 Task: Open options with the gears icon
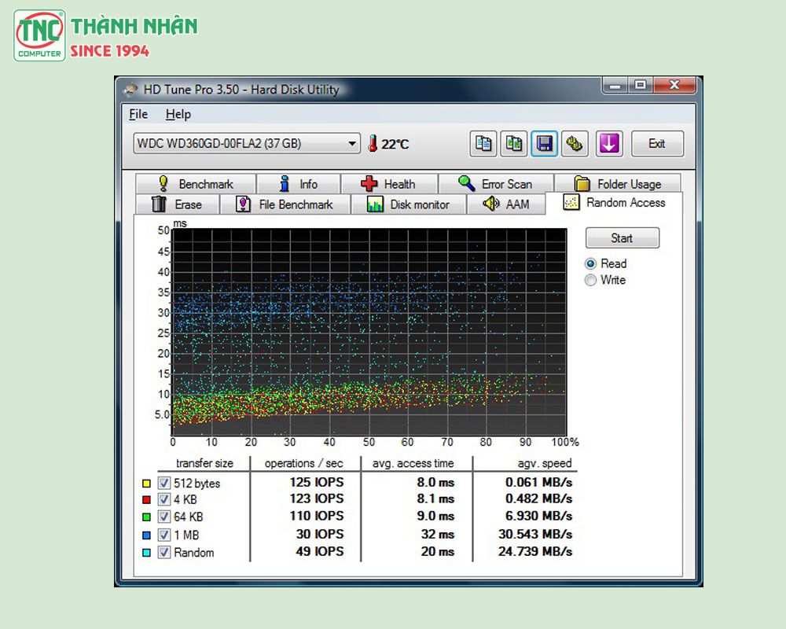pyautogui.click(x=575, y=144)
